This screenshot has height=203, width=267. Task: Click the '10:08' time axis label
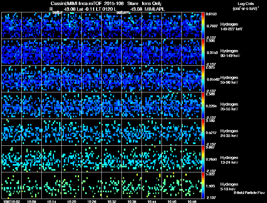click(x=31, y=202)
